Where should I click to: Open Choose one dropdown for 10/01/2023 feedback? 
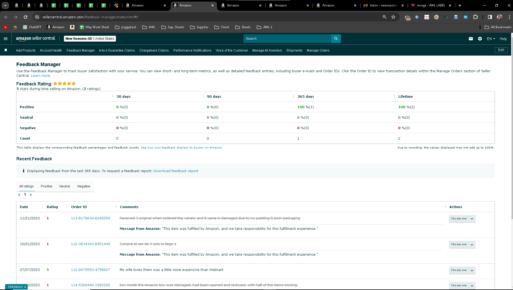pos(462,244)
